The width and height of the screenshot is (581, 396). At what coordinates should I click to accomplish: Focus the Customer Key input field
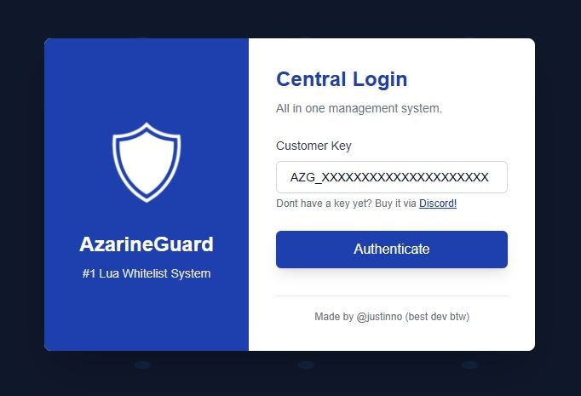[x=392, y=177]
